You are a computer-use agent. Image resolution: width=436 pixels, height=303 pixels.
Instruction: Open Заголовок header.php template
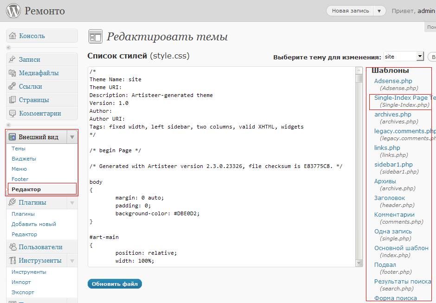[390, 198]
